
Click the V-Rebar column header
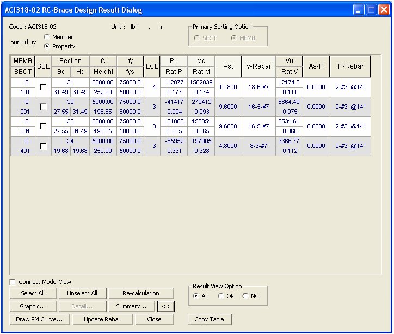(258, 66)
